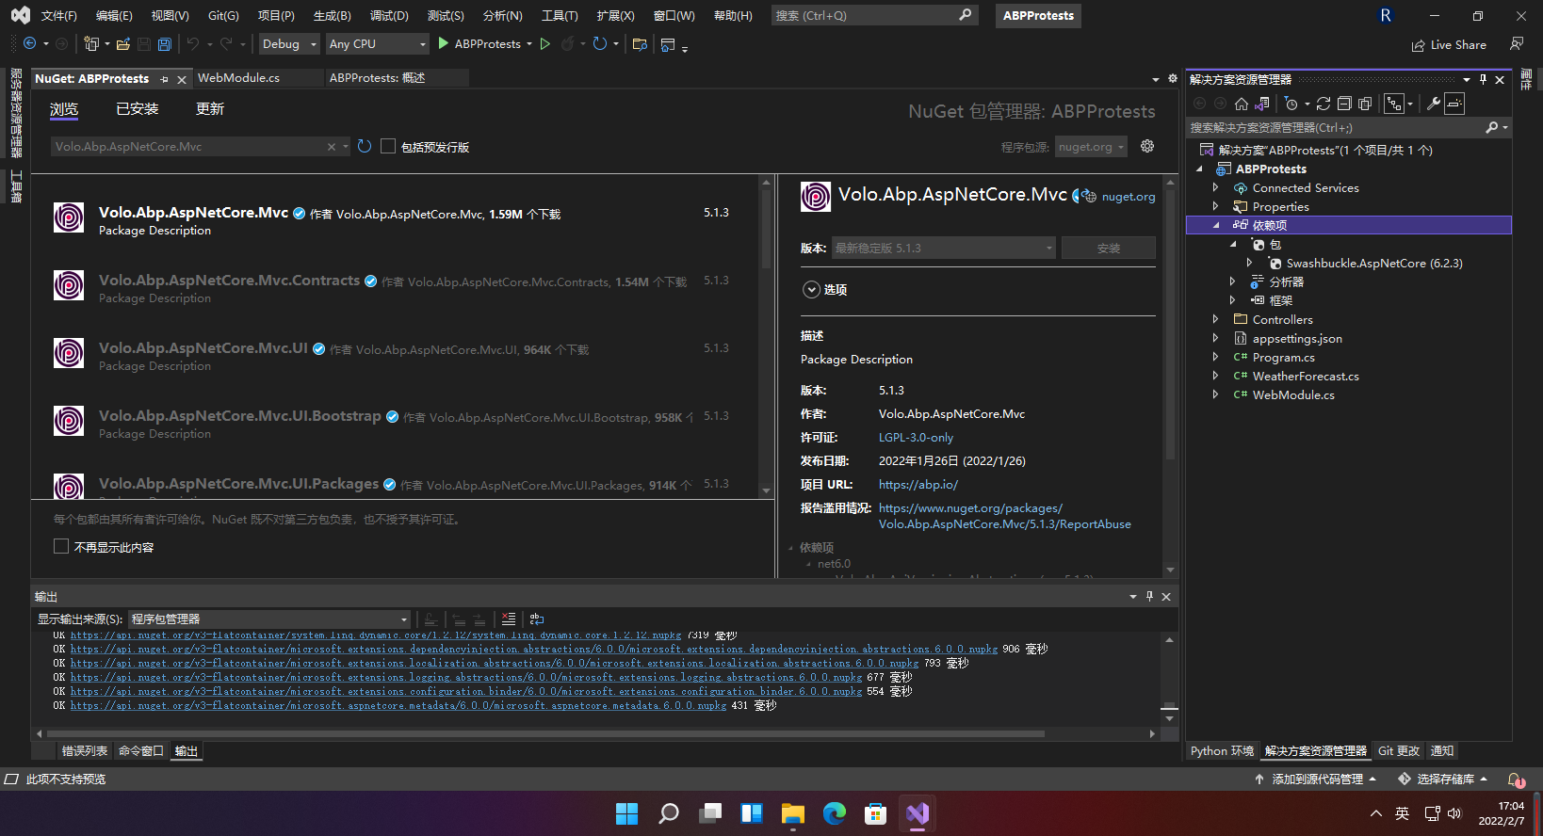Switch views icon in Solution Explorer toolbar
This screenshot has width=1543, height=836.
coord(1263,104)
